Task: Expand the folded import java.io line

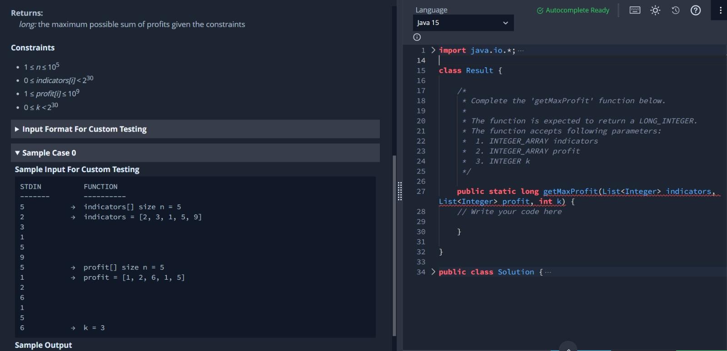Action: 433,50
